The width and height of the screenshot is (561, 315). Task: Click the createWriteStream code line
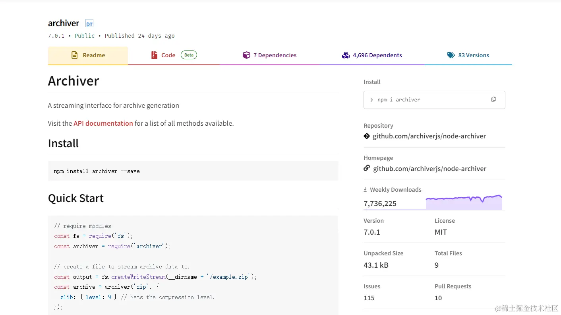coord(155,277)
